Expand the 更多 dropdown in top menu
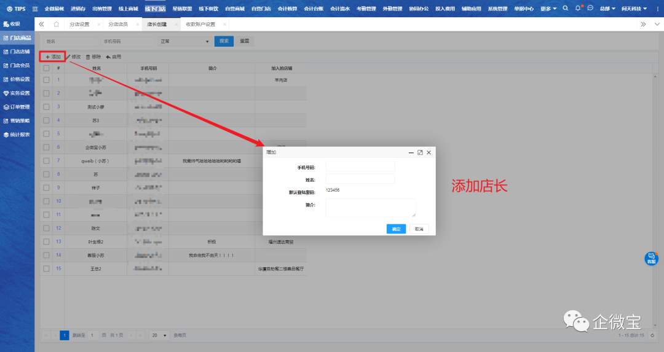This screenshot has width=664, height=352. tap(548, 9)
